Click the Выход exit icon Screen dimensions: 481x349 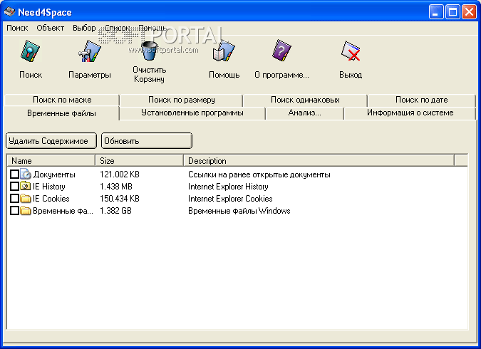point(351,51)
